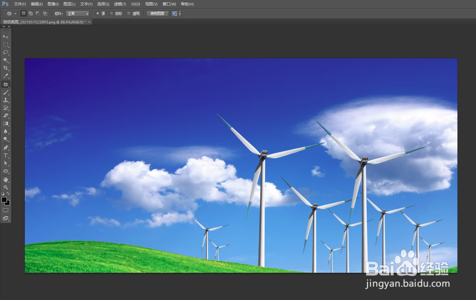Enable the 透明 (Transparent) checkbox
476x300 pixels.
tap(129, 13)
